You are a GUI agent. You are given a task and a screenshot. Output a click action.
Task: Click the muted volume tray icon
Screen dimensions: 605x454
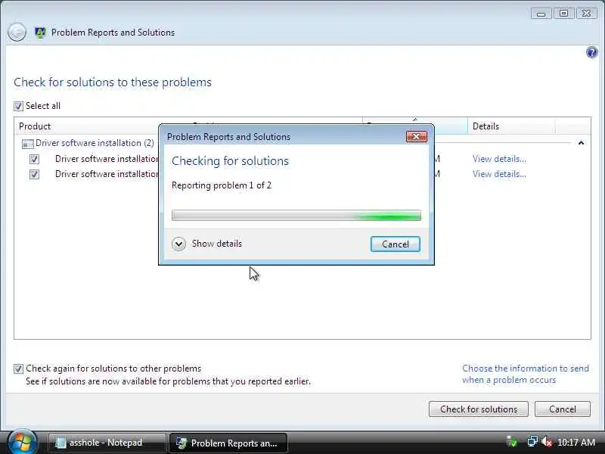pyautogui.click(x=547, y=442)
